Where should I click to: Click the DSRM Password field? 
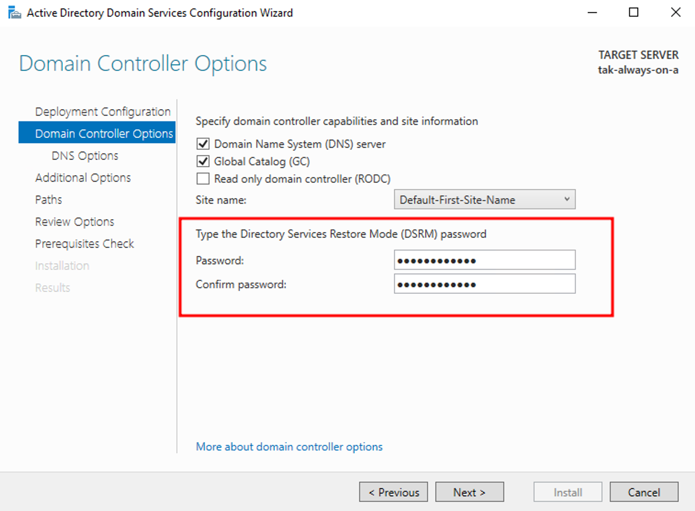[x=484, y=260]
